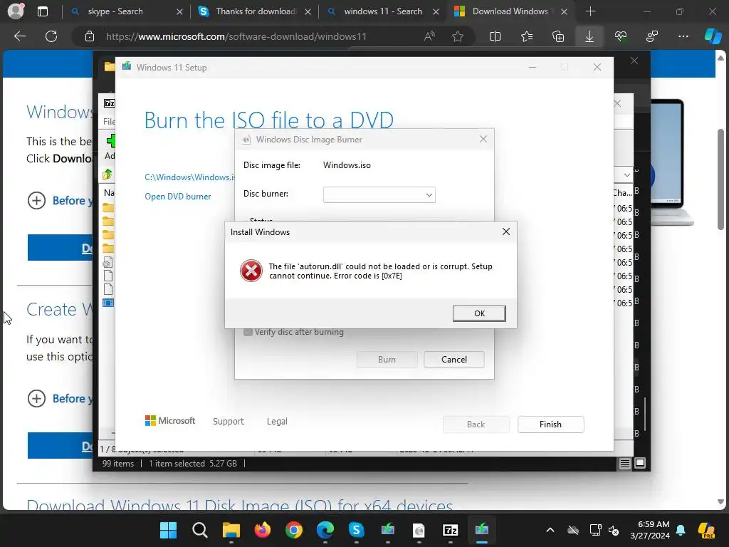
Task: Close the Install Windows error dialog
Action: [506, 231]
